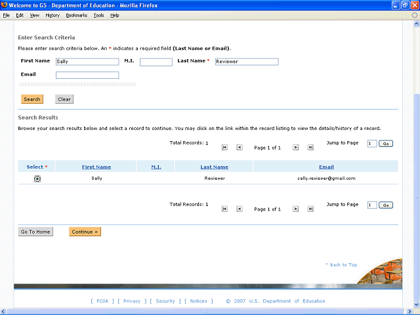
Task: Go to next page in bottom pagination
Action: coord(295,209)
